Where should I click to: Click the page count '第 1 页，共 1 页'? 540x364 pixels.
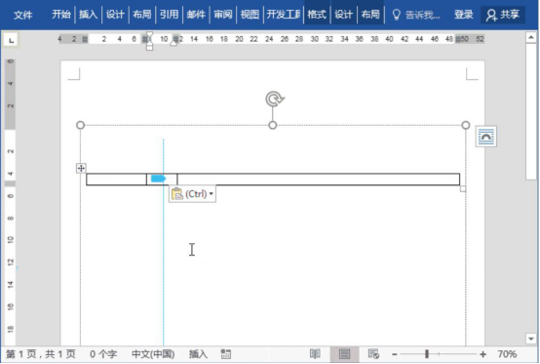(x=41, y=354)
